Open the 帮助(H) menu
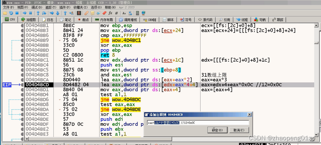Image resolution: width=321 pixels, height=145 pixels. [x=110, y=7]
